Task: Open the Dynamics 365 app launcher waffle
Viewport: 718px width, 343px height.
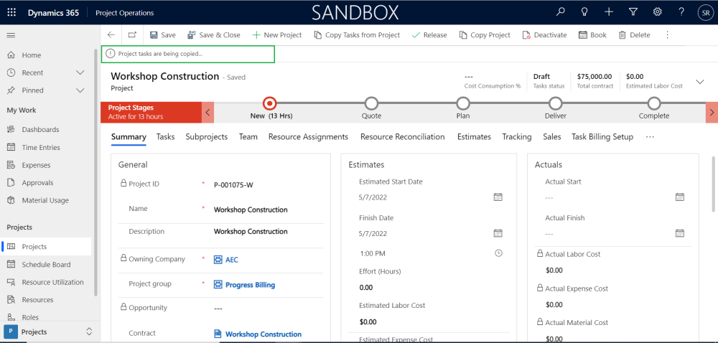Action: [11, 13]
